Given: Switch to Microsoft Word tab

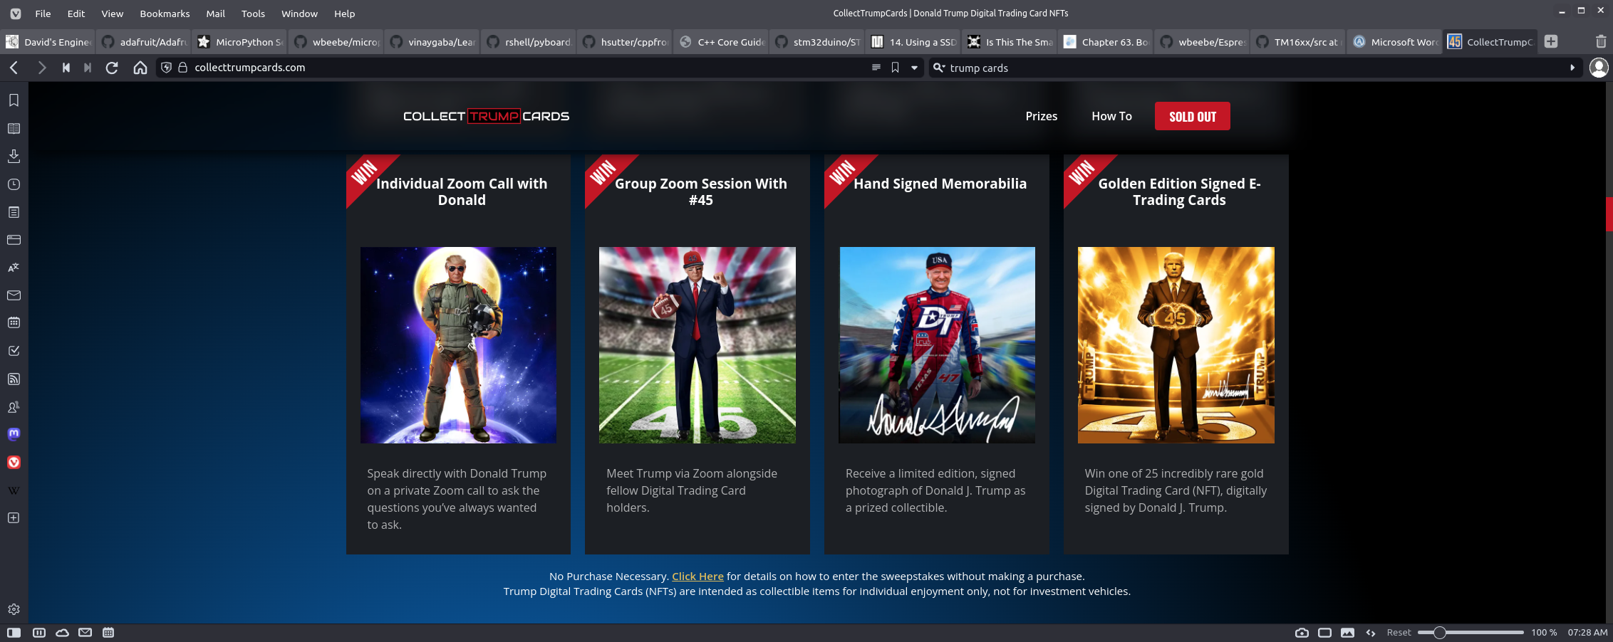Looking at the screenshot, I should [x=1395, y=42].
